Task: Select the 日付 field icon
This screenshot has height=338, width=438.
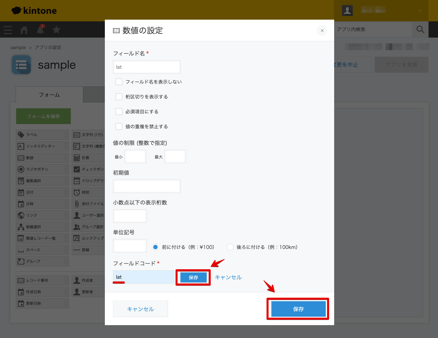Action: pos(21,192)
